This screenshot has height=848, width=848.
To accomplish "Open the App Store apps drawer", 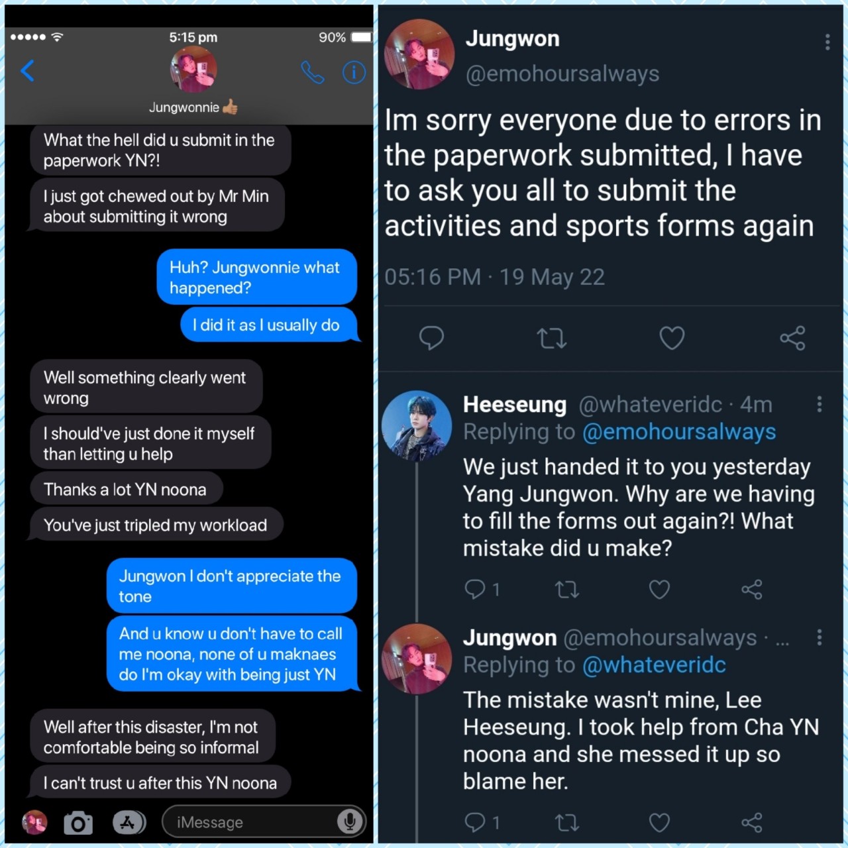I will coord(128,823).
